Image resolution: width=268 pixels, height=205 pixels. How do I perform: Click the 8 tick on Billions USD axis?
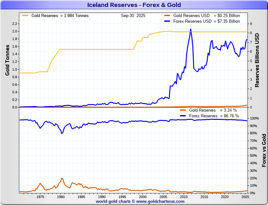click(251, 33)
